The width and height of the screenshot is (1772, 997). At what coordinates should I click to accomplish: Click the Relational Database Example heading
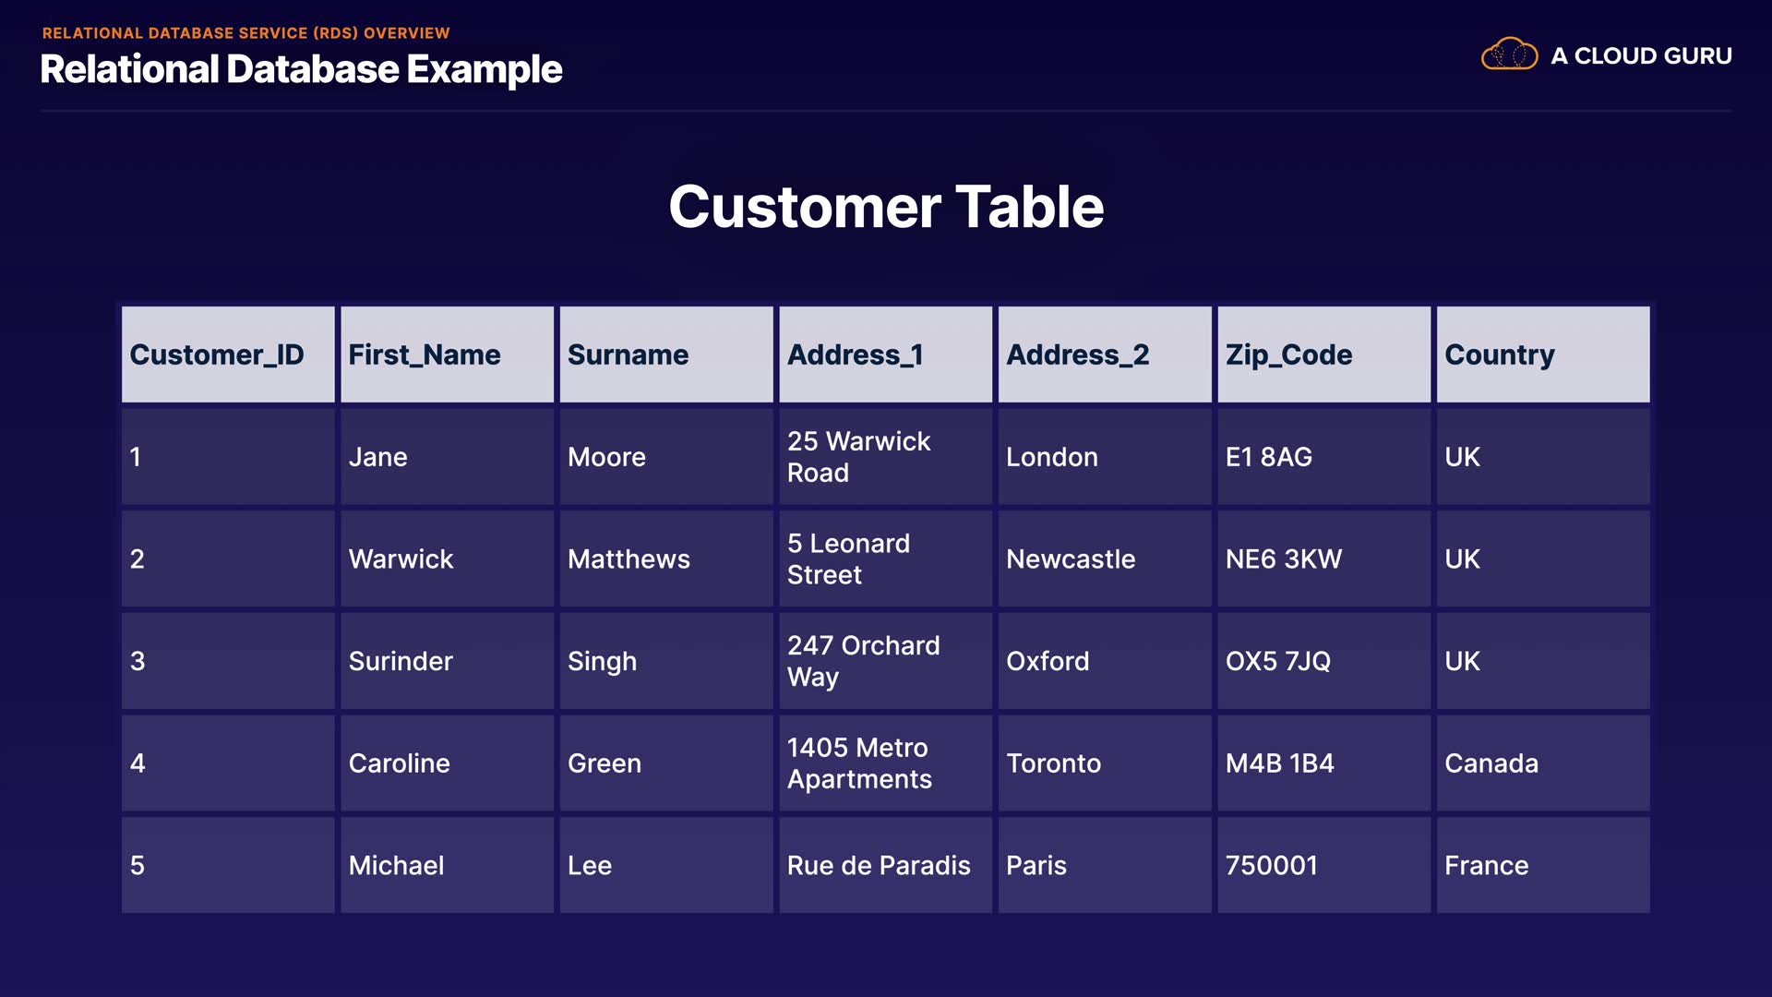301,69
